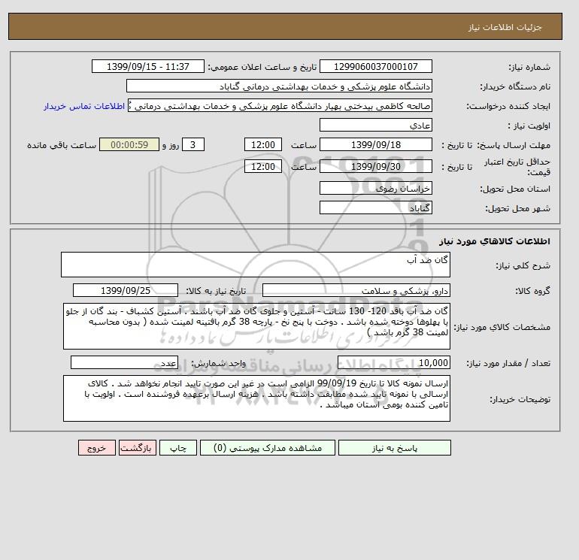This screenshot has height=560, width=579.
Task: Select the need number field 1299060037000107
Action: tap(375, 66)
